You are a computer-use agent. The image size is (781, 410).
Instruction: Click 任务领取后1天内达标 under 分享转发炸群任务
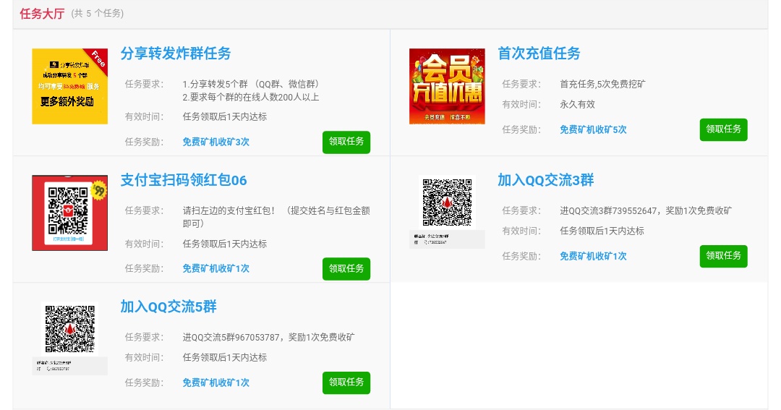(x=225, y=117)
